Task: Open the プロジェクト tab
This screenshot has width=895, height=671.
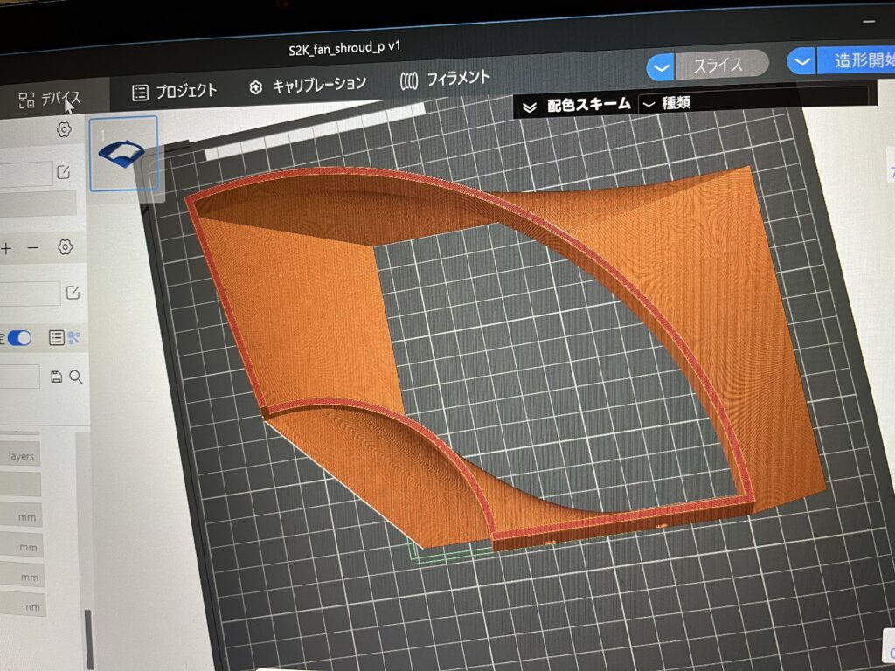Action: click(x=174, y=91)
